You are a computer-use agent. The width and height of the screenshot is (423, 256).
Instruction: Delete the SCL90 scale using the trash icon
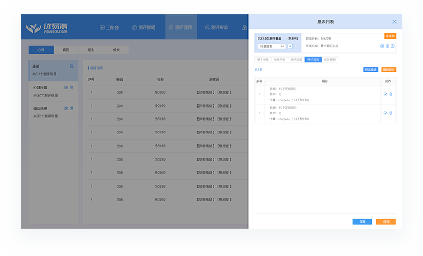pos(387,46)
